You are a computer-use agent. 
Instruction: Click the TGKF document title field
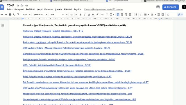[x=10, y=6]
